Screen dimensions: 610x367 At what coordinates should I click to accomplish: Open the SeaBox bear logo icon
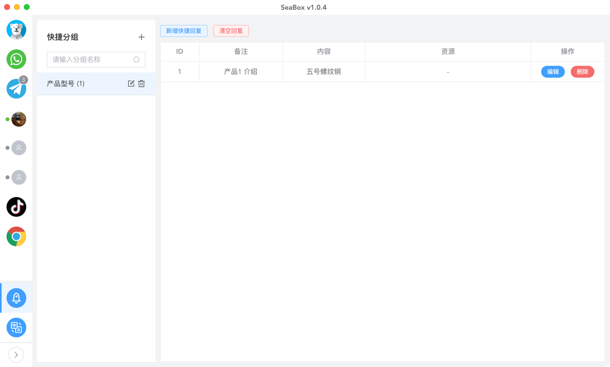[16, 30]
